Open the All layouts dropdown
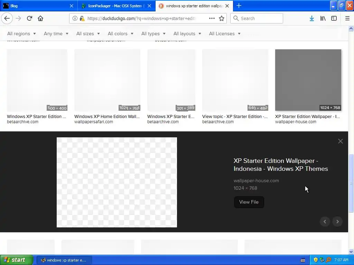Image resolution: width=354 pixels, height=265 pixels. tap(187, 33)
